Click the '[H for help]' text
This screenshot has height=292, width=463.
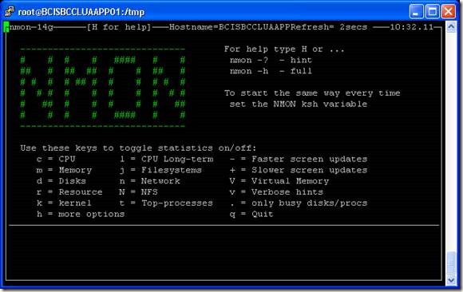coord(119,27)
